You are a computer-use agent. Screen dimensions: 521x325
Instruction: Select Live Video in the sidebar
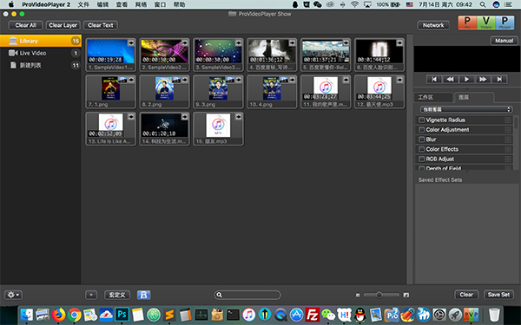[x=41, y=53]
